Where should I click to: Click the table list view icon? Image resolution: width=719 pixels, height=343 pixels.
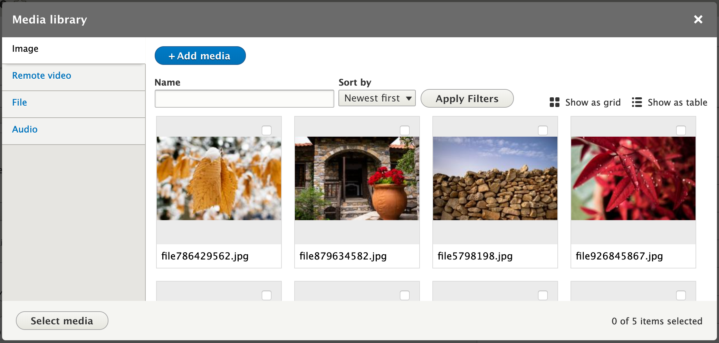click(x=636, y=102)
